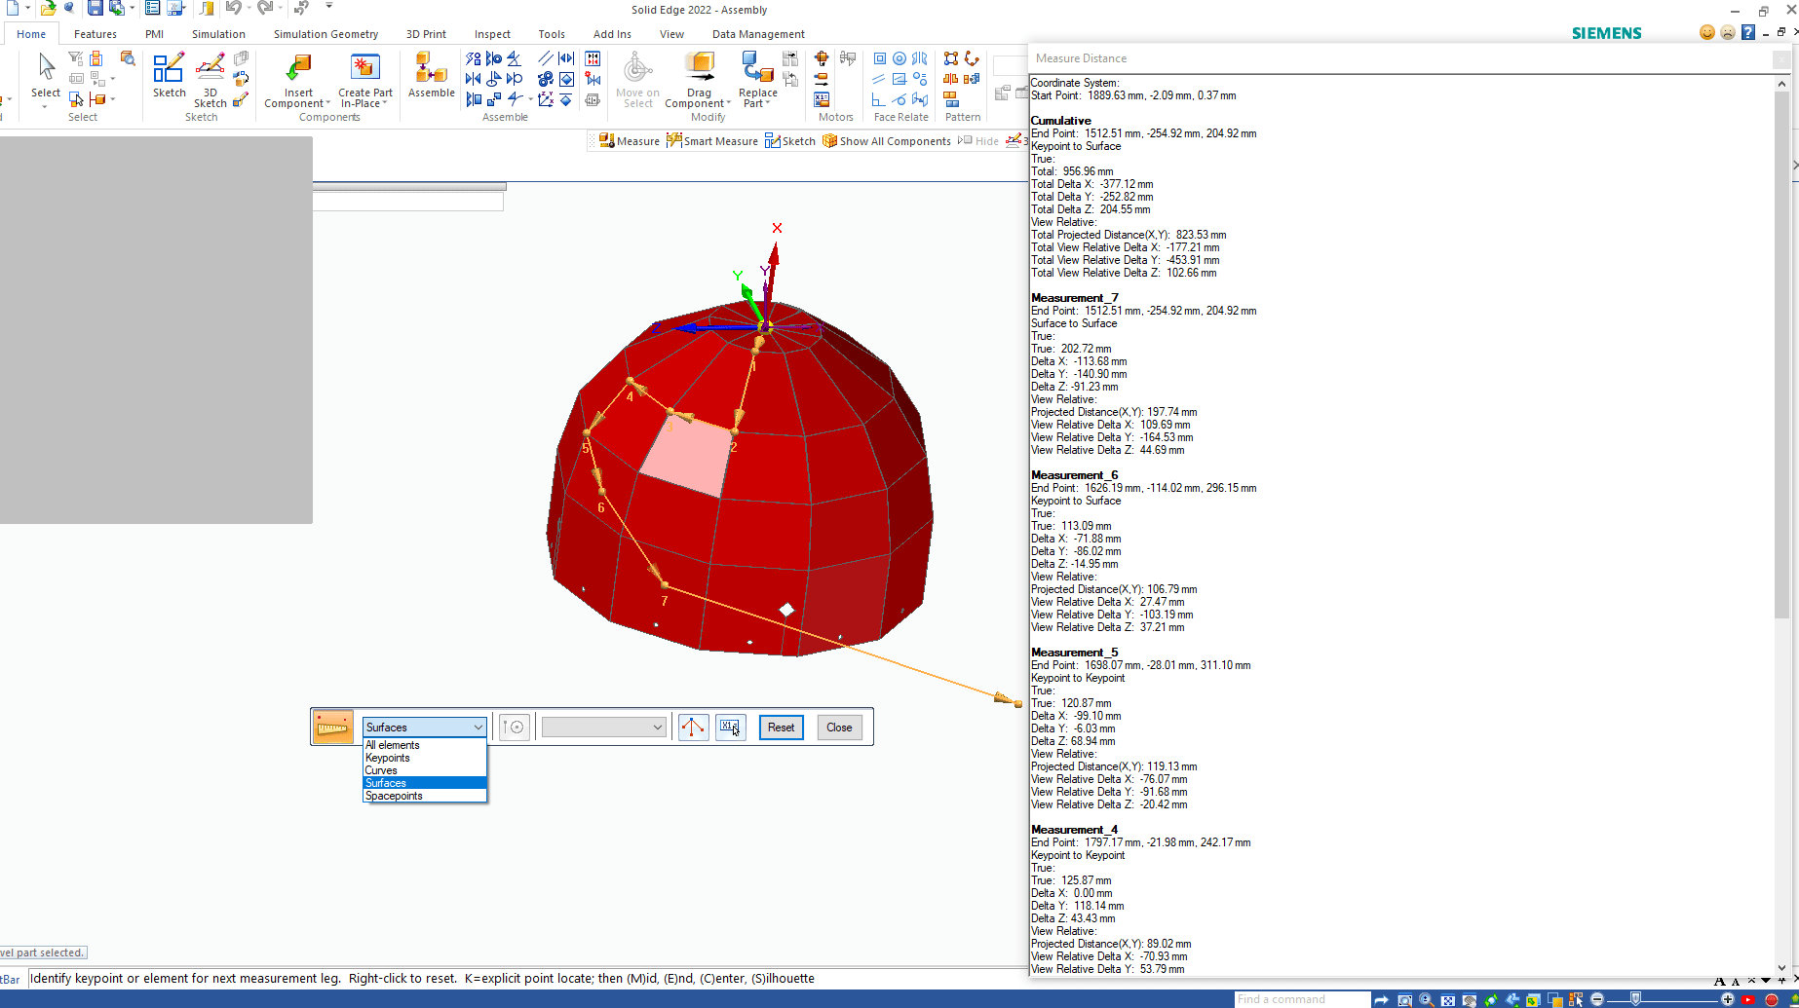Choose Spacepoints from the list

pyautogui.click(x=424, y=796)
